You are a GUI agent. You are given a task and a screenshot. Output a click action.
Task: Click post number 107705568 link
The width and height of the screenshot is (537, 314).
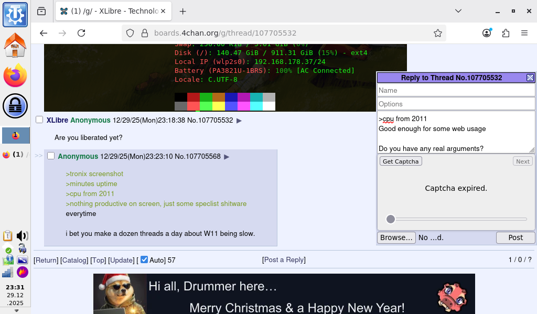coord(203,156)
